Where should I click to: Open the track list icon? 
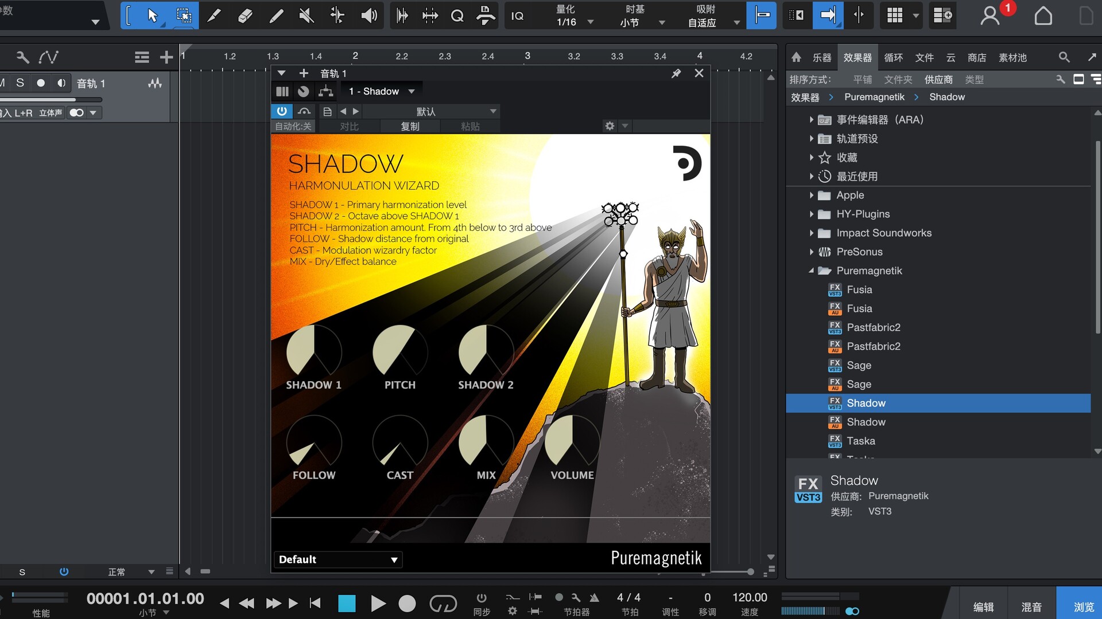click(x=142, y=57)
